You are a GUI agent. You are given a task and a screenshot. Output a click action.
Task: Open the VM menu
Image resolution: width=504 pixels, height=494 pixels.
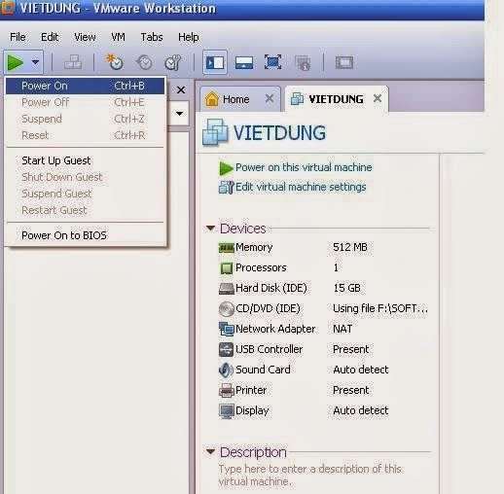pyautogui.click(x=118, y=37)
